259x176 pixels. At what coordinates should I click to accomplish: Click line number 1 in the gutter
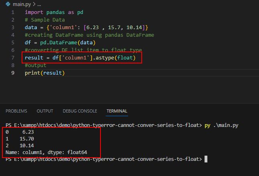(x=13, y=12)
